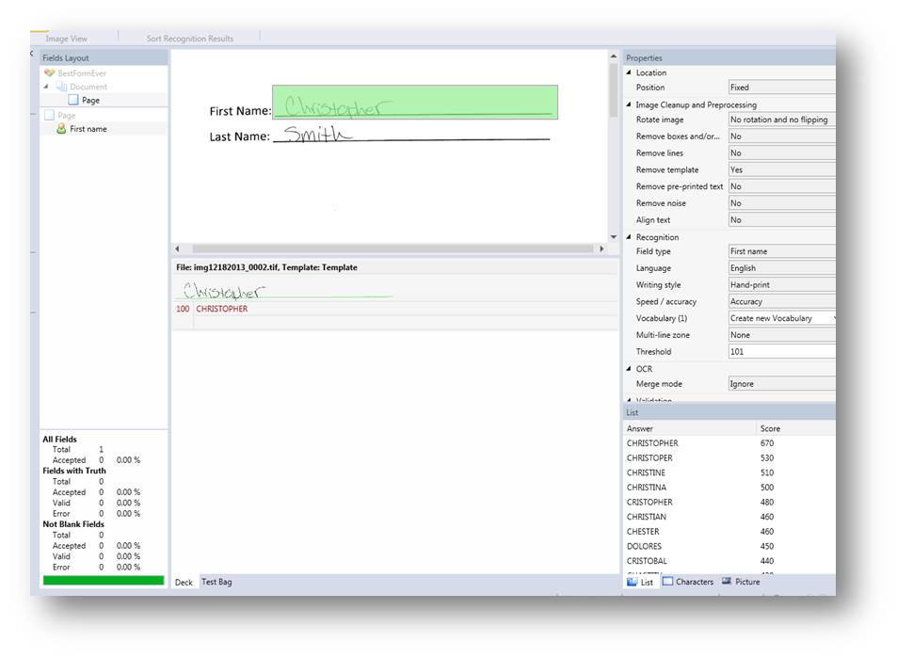The image size is (897, 657).
Task: Open the Sort Recognition Results tab
Action: [x=189, y=39]
